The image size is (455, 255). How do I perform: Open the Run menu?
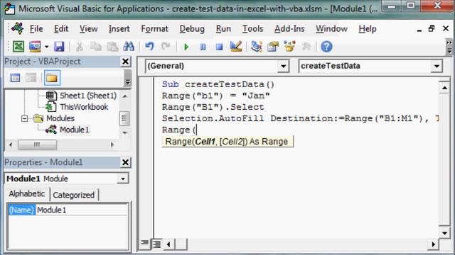click(223, 28)
